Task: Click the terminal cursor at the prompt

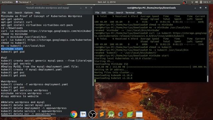Action: [x=95, y=81]
